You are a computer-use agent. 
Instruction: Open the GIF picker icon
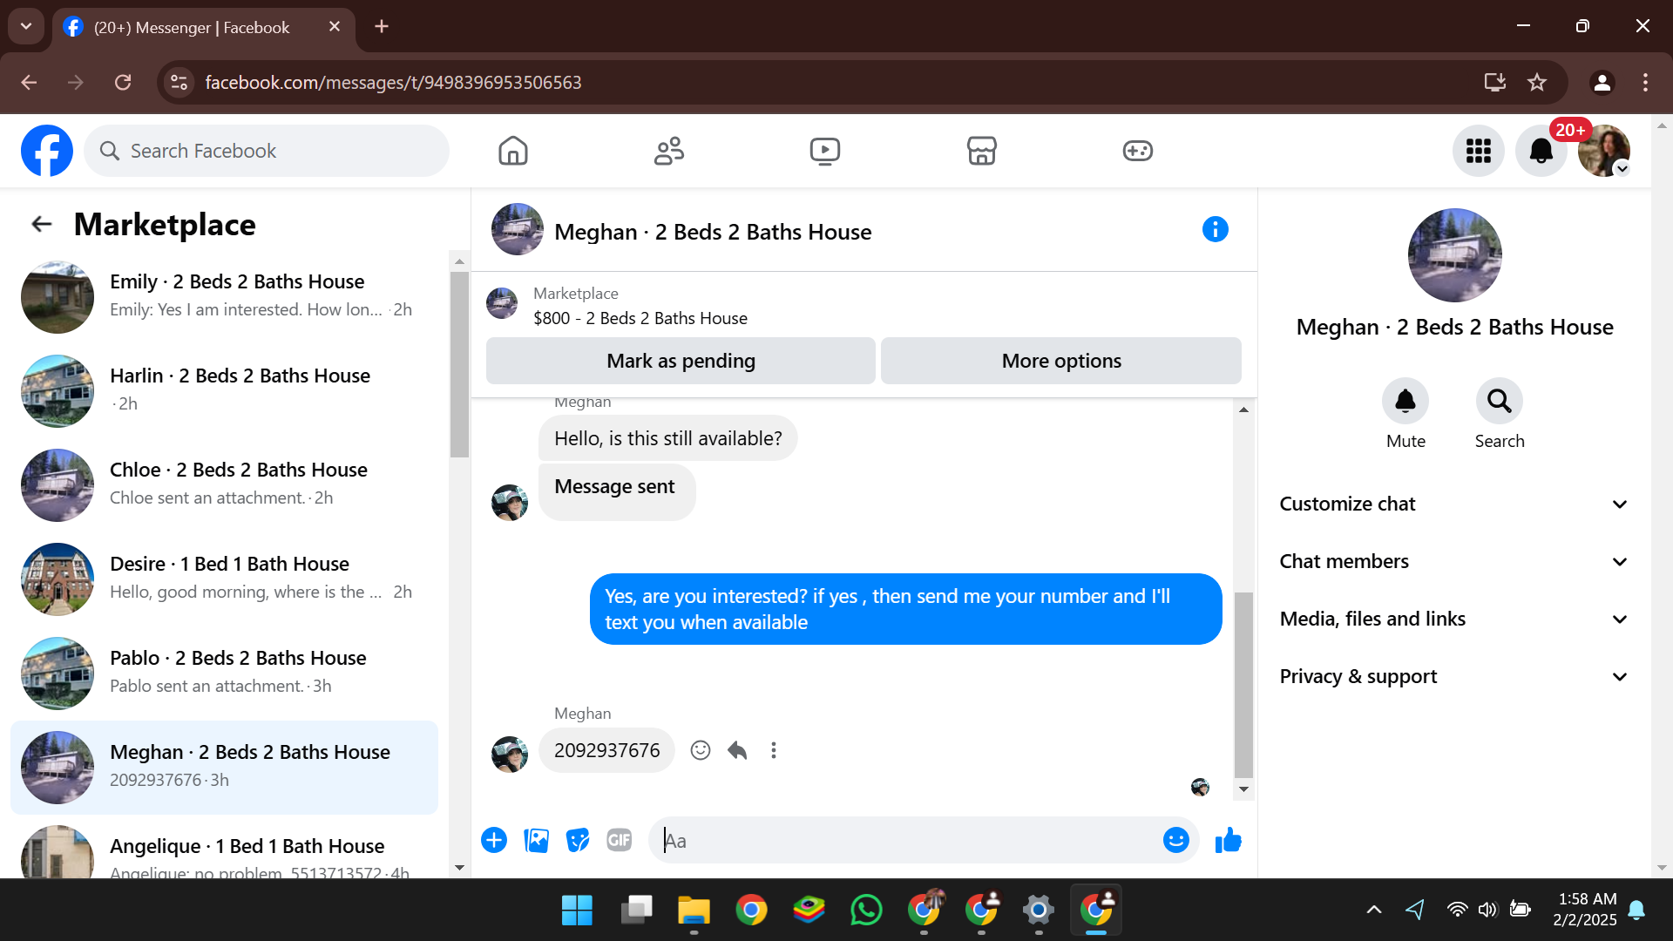pyautogui.click(x=619, y=840)
